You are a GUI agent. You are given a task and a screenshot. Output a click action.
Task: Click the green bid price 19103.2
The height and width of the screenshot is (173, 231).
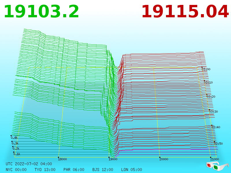[x=42, y=12]
